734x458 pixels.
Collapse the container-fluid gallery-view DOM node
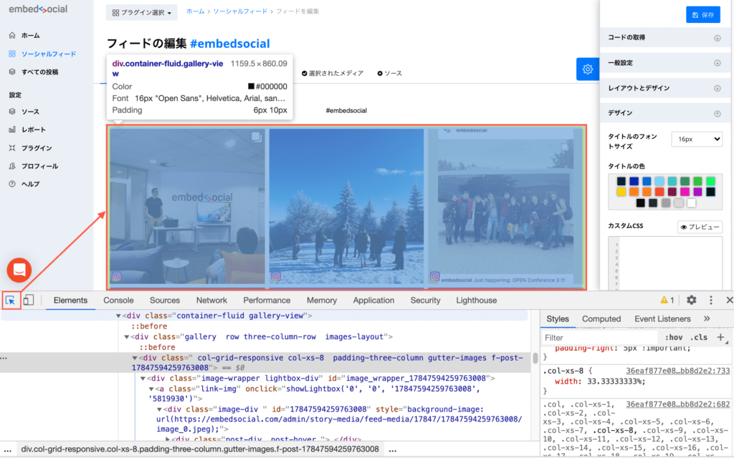point(118,316)
